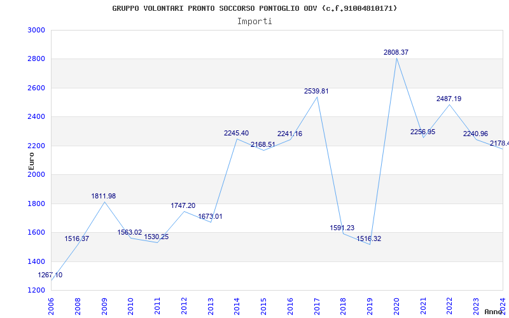Click x-axis year 2020
This screenshot has height=318, width=509.
(x=396, y=306)
